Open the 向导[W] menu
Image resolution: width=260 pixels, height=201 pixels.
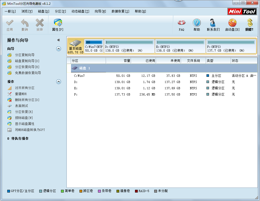(x=100, y=11)
